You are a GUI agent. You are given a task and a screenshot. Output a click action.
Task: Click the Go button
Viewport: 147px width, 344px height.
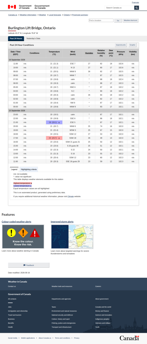[x=118, y=20]
